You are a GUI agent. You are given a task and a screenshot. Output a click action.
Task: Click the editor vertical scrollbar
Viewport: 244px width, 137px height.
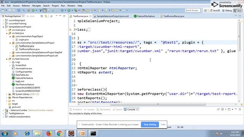coord(239,37)
